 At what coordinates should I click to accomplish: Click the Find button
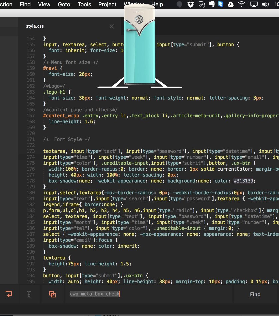pyautogui.click(x=255, y=294)
